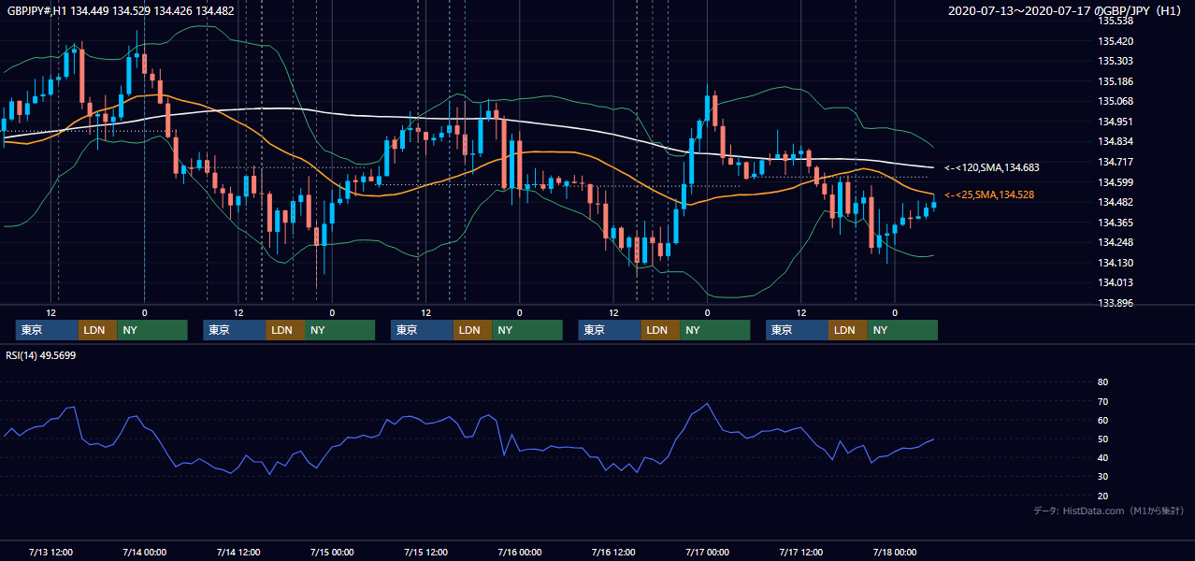
Task: Click RSI scale value 80
Action: [x=1102, y=382]
